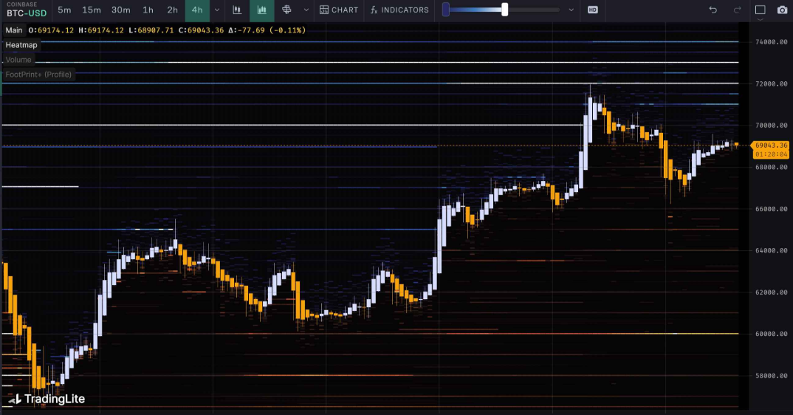The width and height of the screenshot is (793, 415).
Task: Redo the last chart action
Action: pyautogui.click(x=737, y=10)
